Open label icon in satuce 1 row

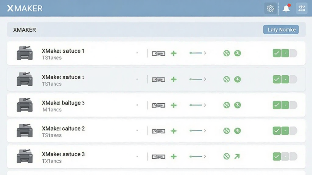pos(158,53)
